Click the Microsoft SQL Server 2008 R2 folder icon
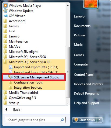Image resolution: width=111 pixels, height=128 pixels. [x=5, y=62]
